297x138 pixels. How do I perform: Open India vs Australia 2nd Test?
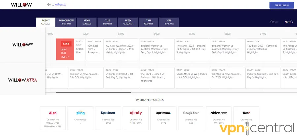point(263,78)
